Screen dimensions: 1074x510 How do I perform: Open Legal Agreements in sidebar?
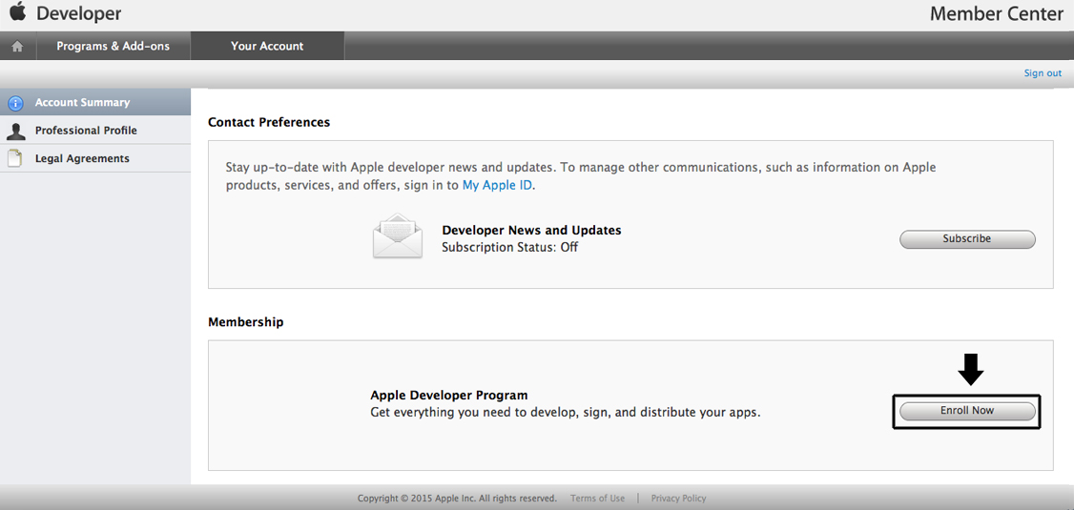click(95, 158)
